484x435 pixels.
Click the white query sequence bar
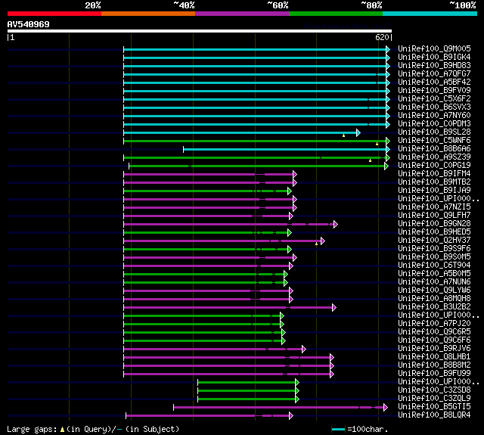[200, 31]
